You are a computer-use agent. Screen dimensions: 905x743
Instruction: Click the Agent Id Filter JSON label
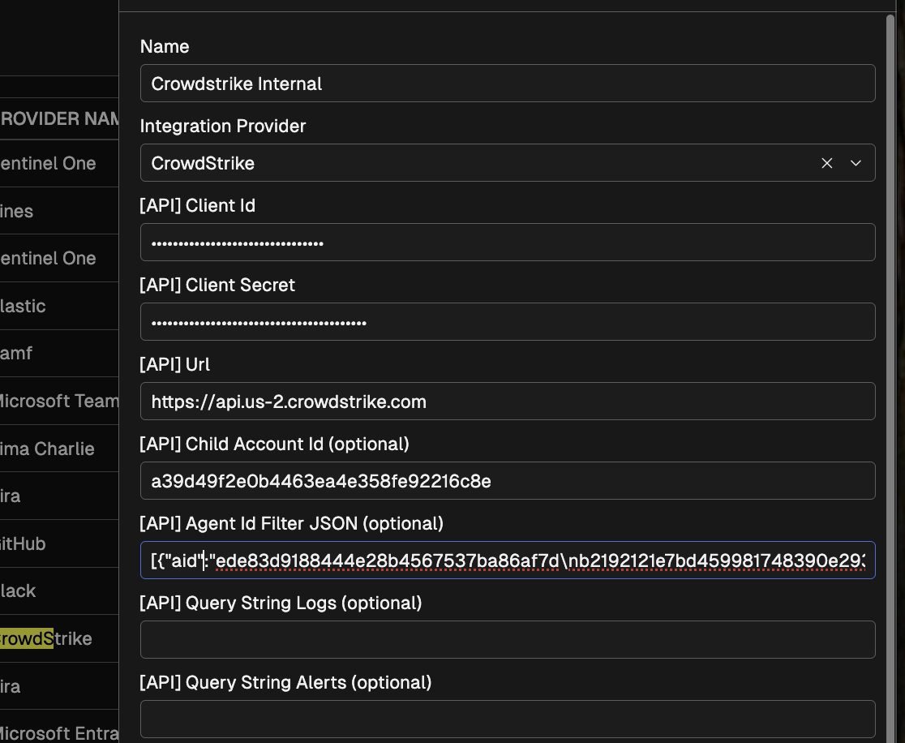point(291,523)
